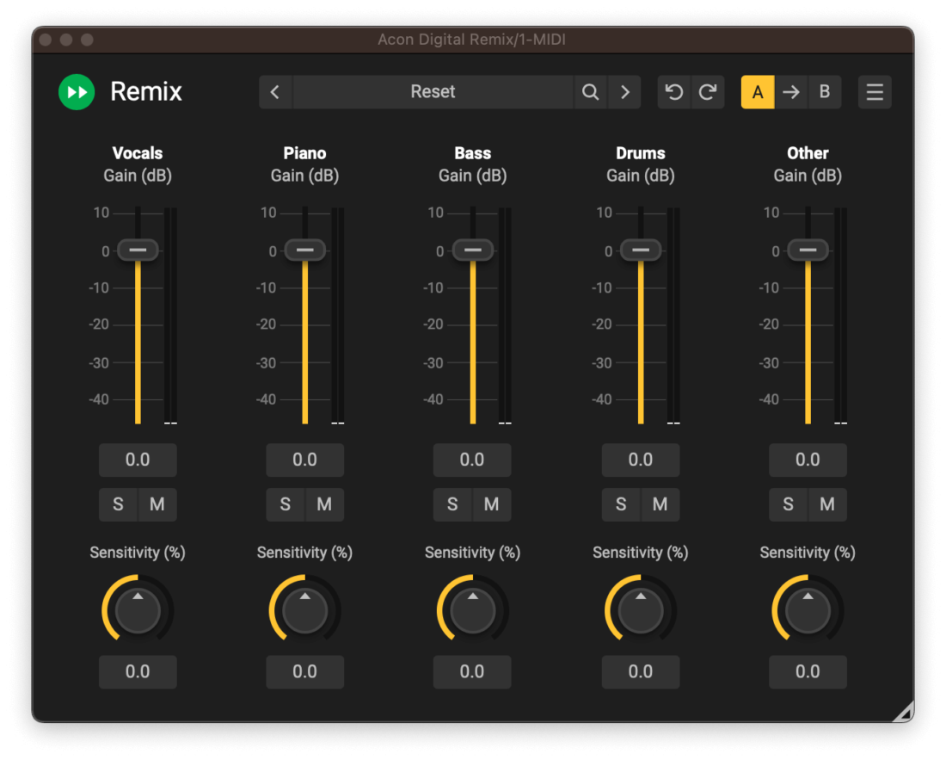The height and width of the screenshot is (760, 946).
Task: Click the Bass sensitivity knob
Action: 472,609
